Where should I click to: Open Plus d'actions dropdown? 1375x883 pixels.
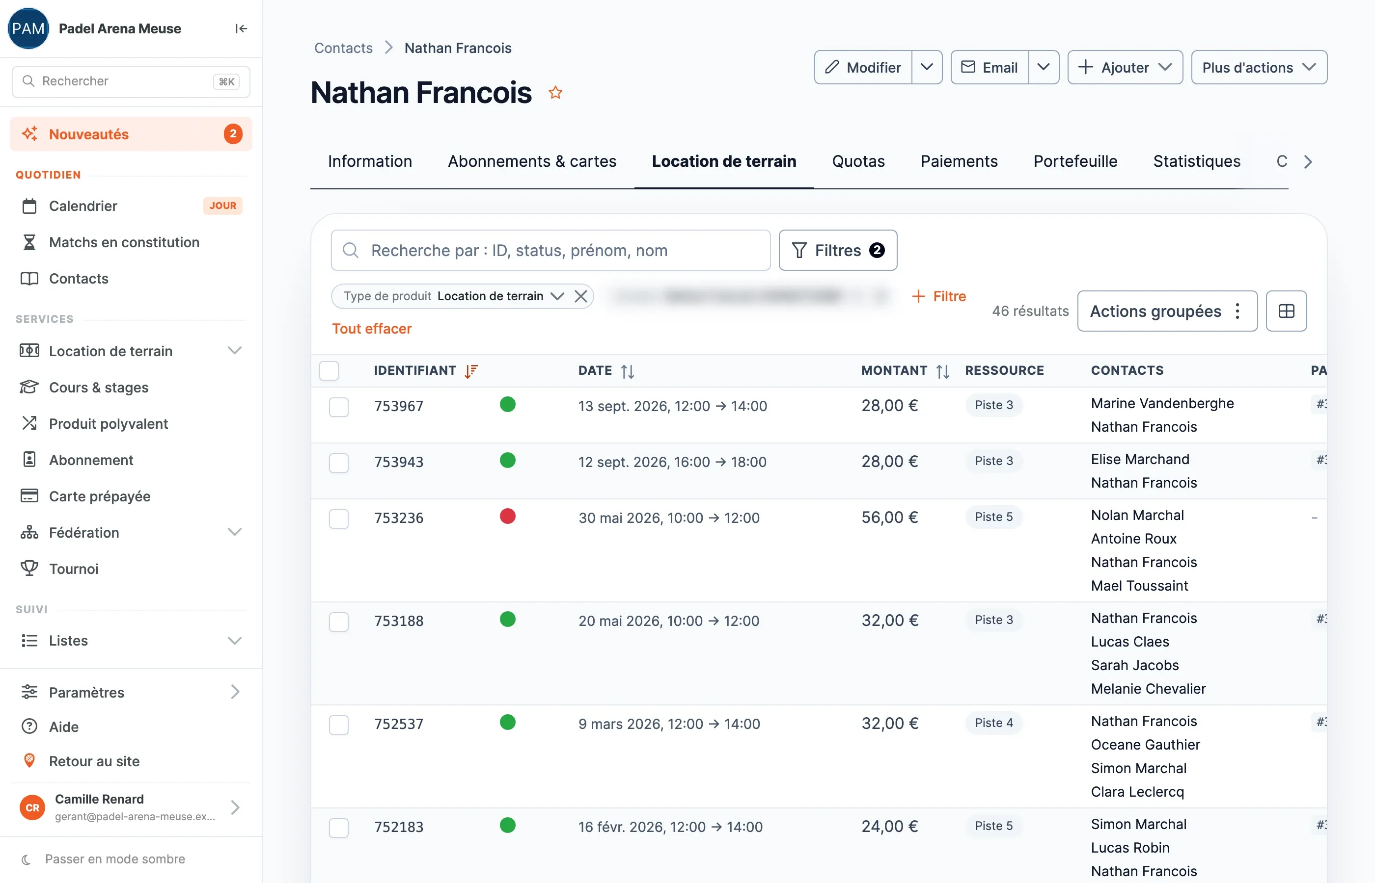coord(1259,67)
